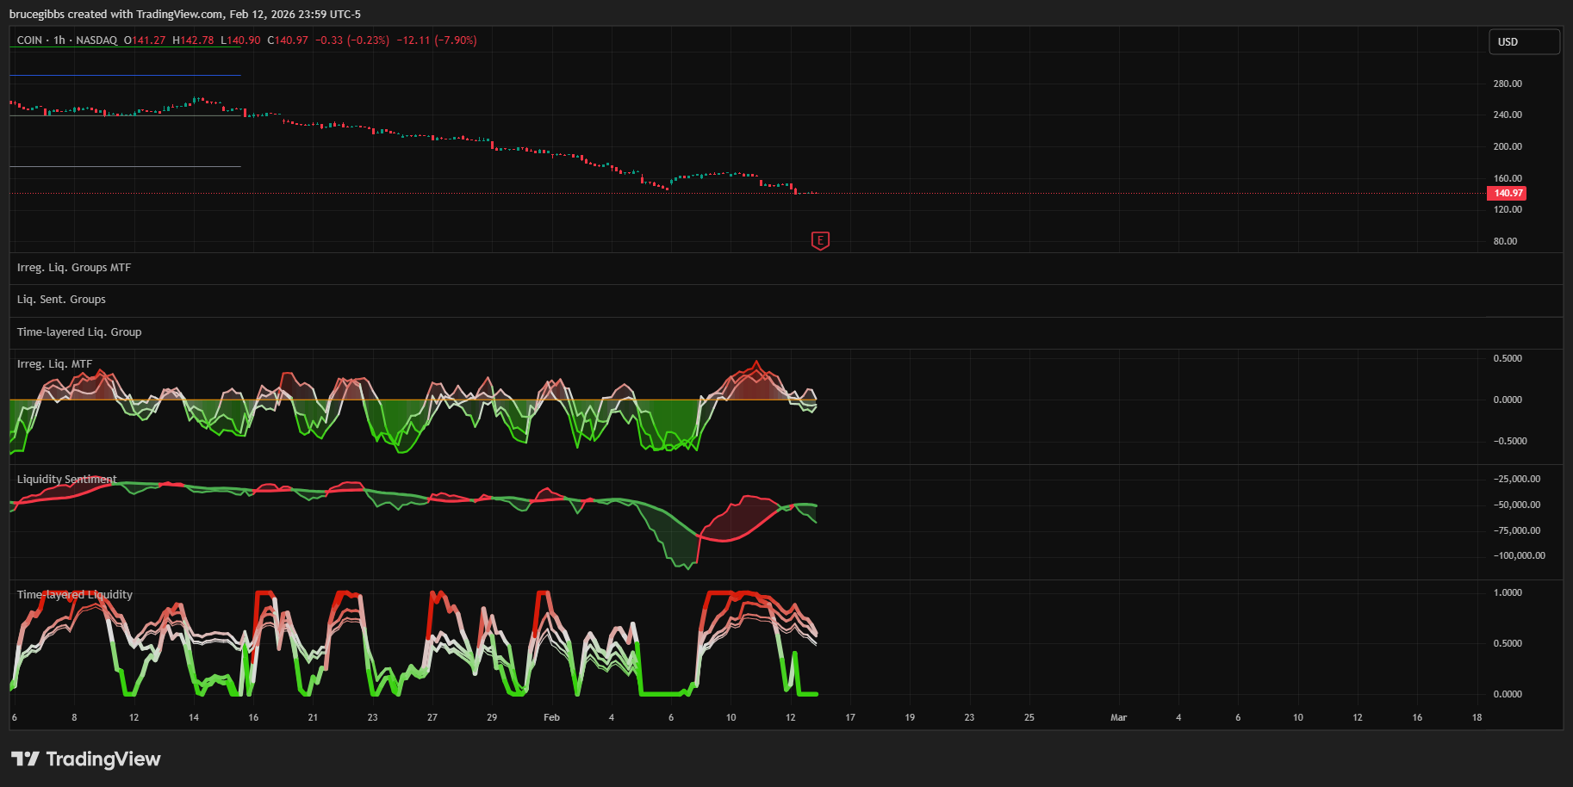
Task: Click the Feb label on time axis
Action: click(551, 717)
